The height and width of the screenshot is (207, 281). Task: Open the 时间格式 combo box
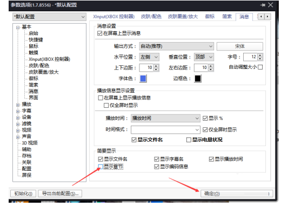coord(165,129)
